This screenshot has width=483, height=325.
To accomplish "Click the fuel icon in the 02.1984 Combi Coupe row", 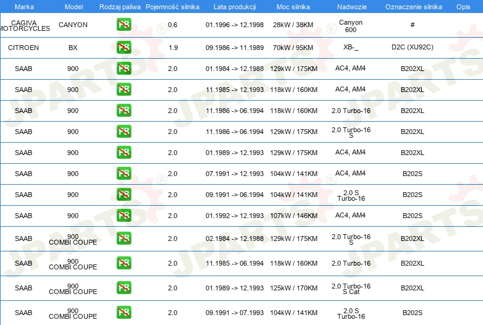I will (x=124, y=238).
